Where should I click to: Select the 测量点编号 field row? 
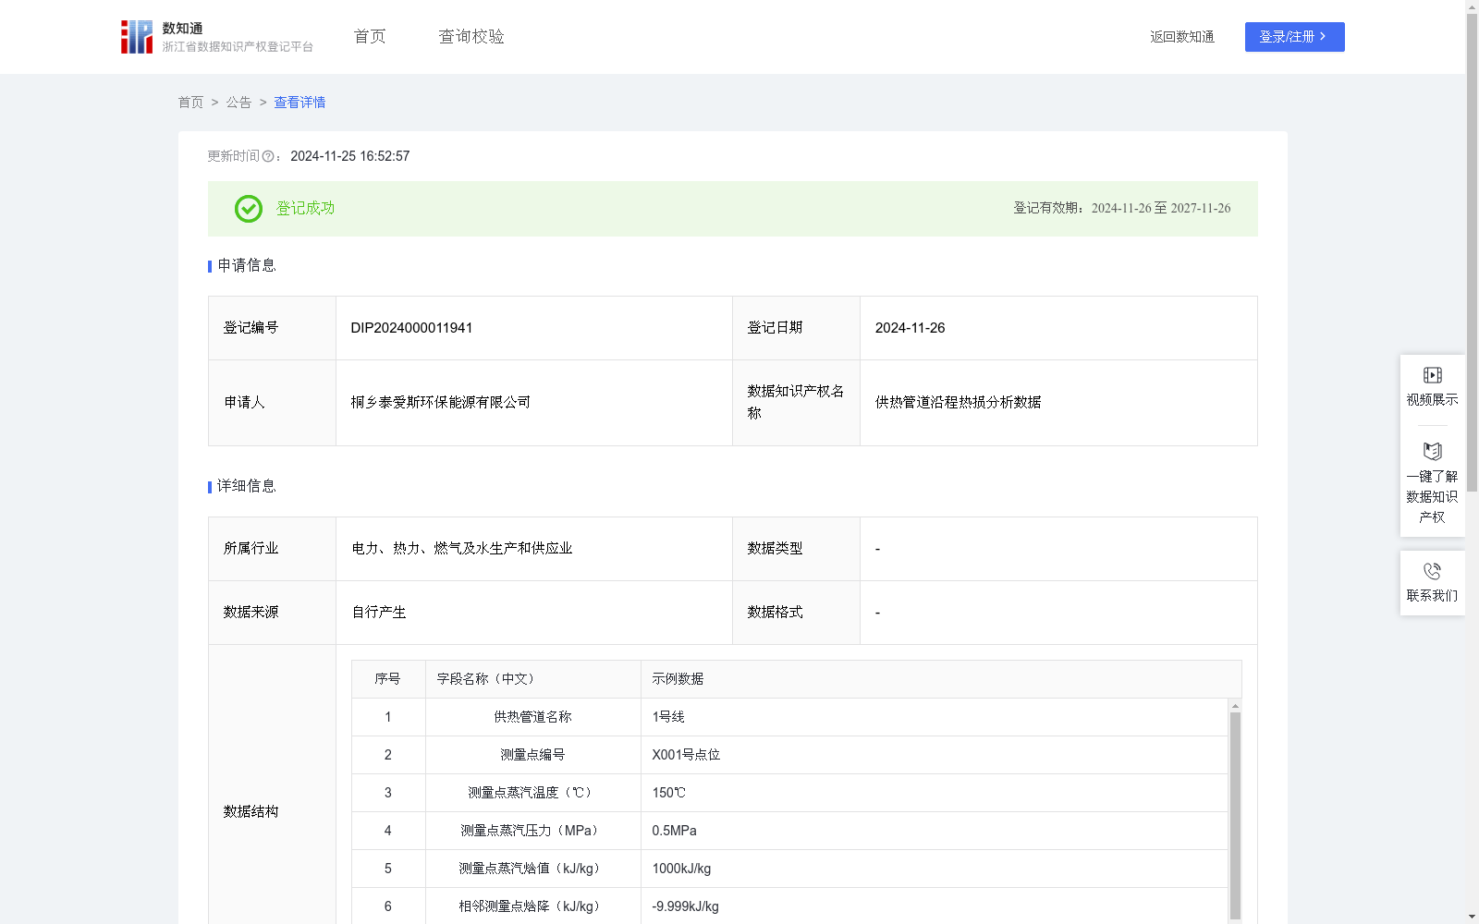532,755
